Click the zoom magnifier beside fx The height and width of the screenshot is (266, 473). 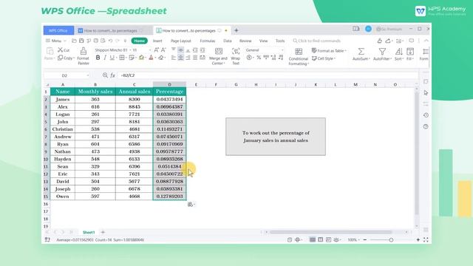(x=105, y=75)
